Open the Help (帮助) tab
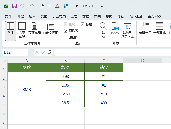This screenshot has width=171, height=129. [x=121, y=16]
